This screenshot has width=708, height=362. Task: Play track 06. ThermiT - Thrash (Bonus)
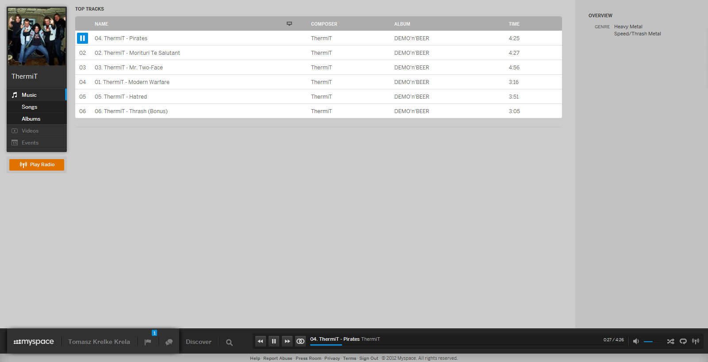point(131,111)
